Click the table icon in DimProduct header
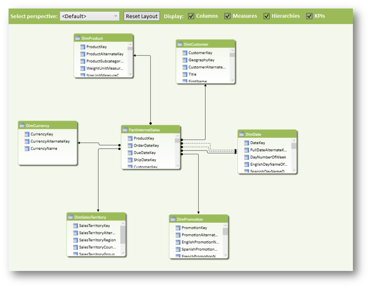The image size is (370, 288). [77, 37]
